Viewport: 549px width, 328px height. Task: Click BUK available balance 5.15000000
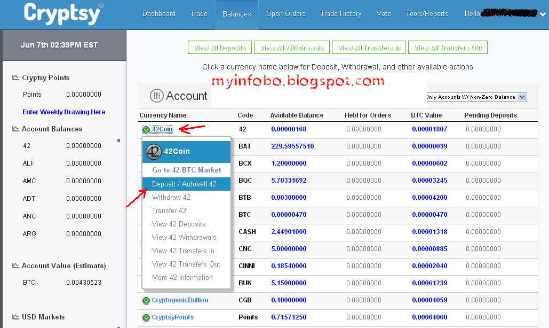[289, 283]
